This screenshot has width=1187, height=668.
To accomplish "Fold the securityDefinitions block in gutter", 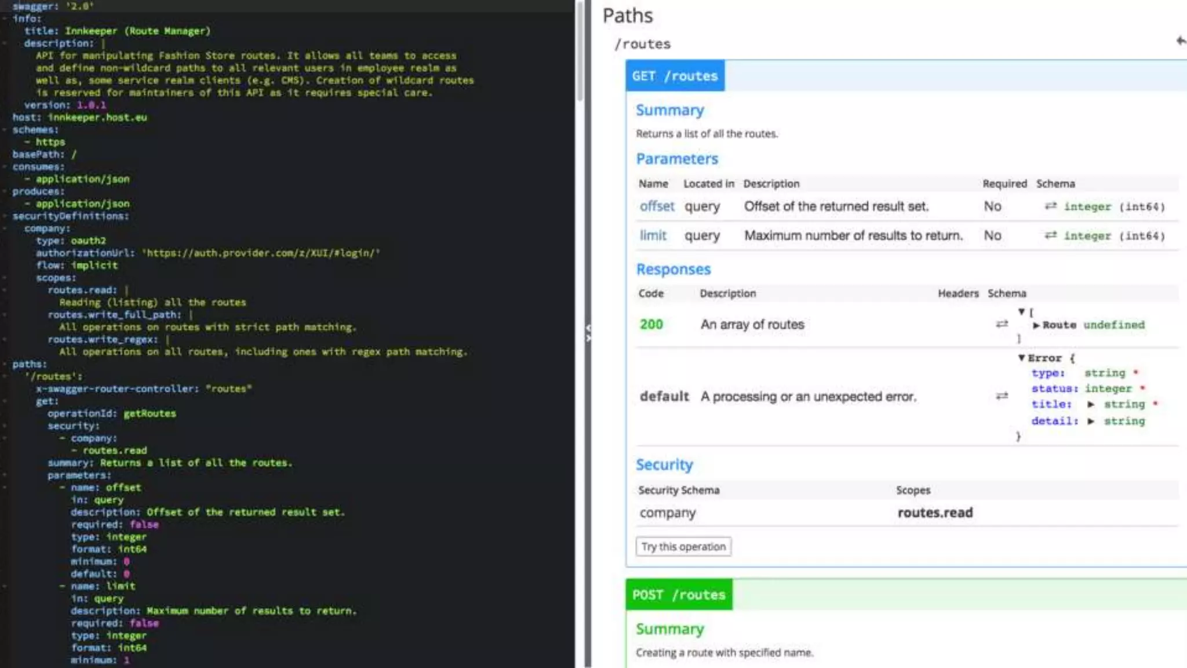I will [5, 216].
